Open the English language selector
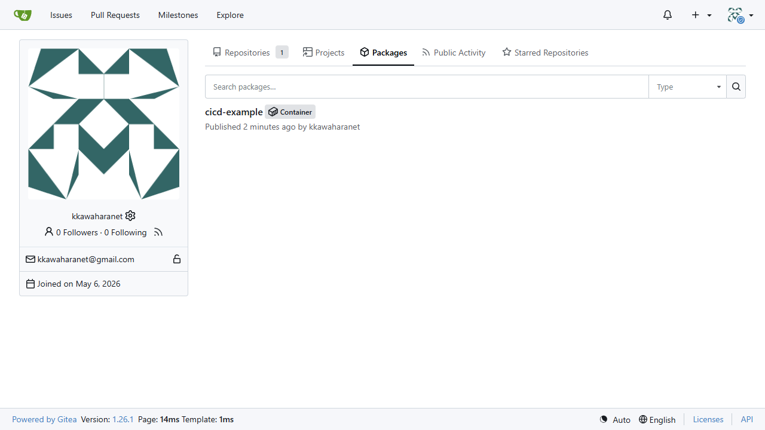Screen dimensions: 765x430 tap(657, 419)
